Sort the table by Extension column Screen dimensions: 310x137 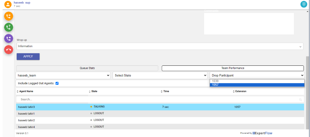pyautogui.click(x=241, y=91)
